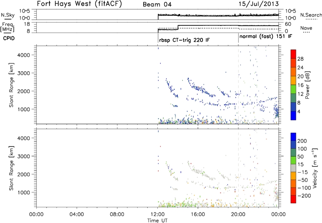
Task: Click the '20:00' time tick label
Action: click(238, 215)
